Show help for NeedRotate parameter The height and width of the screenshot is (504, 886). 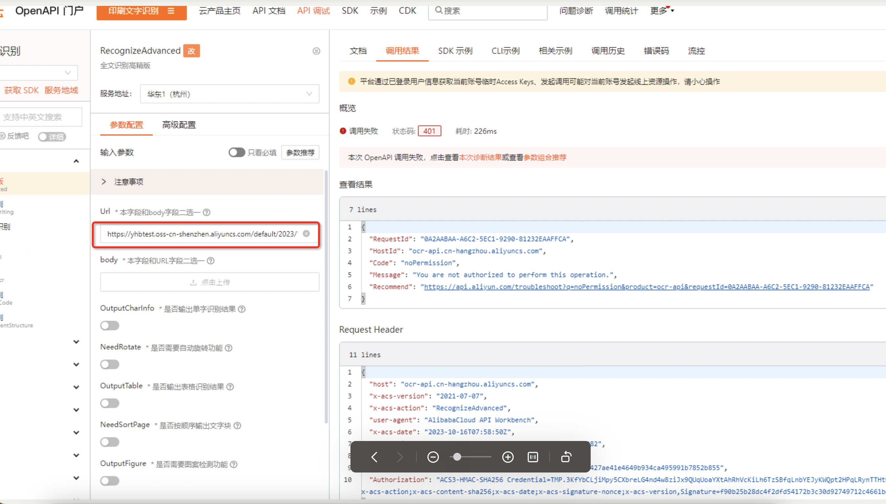(x=229, y=348)
